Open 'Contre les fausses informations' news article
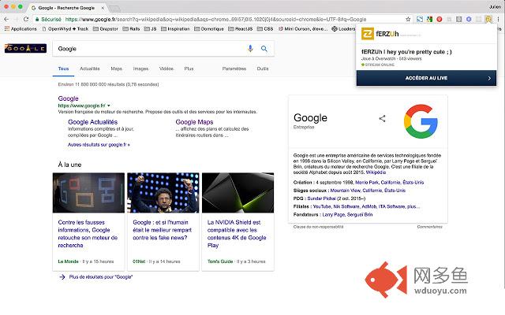This screenshot has height=315, width=505. click(x=88, y=234)
